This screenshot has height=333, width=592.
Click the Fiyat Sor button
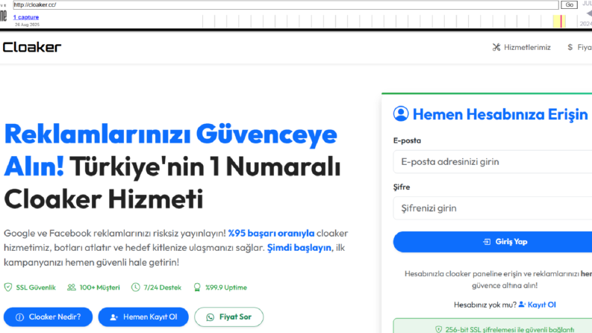[x=228, y=317]
